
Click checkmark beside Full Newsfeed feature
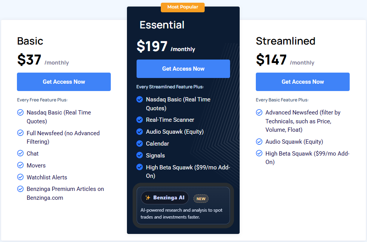pos(20,133)
